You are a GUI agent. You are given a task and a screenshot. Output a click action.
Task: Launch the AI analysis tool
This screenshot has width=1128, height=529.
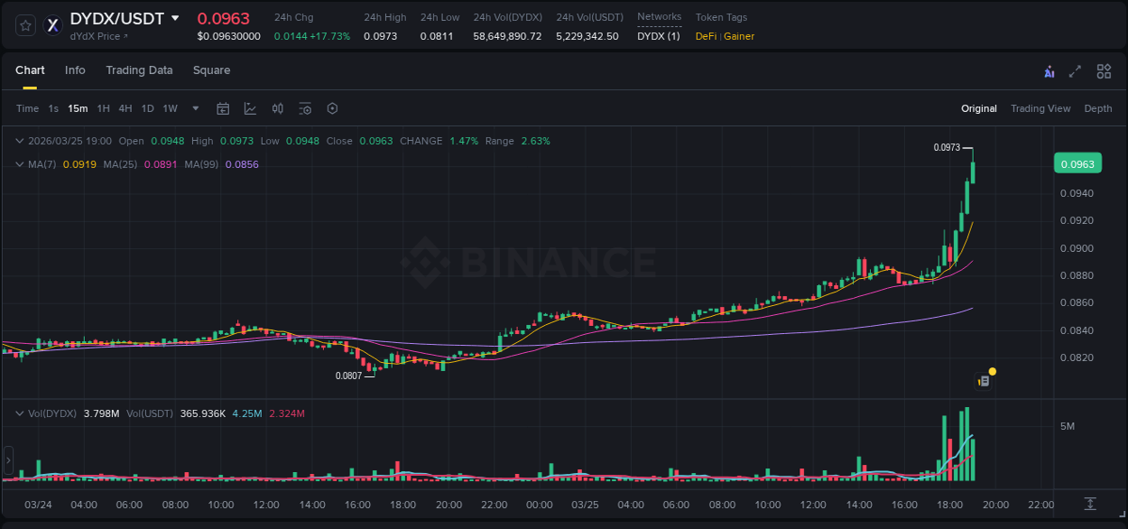1049,70
